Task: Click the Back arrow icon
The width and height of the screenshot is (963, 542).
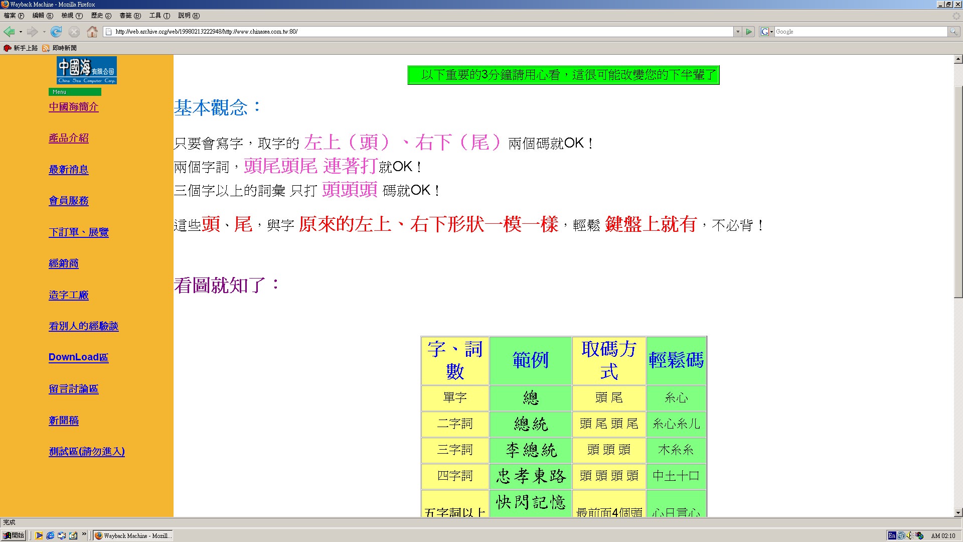Action: (9, 32)
